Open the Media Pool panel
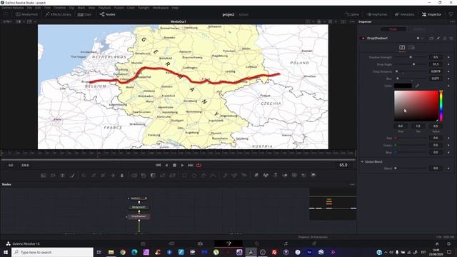Screen dimensions: 457x257 (26, 14)
